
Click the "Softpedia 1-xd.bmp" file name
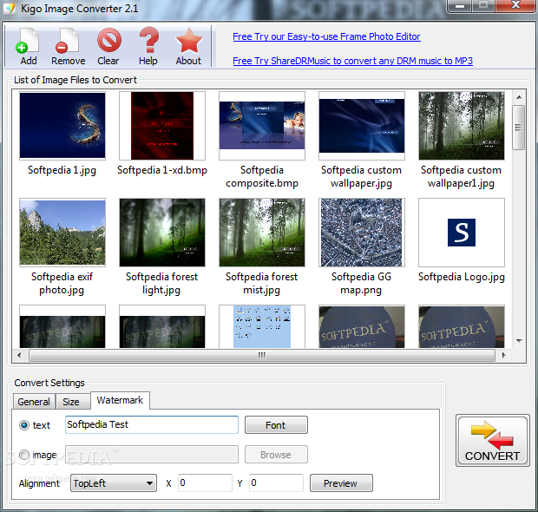click(x=162, y=170)
